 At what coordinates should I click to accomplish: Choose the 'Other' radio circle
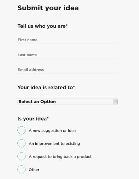pyautogui.click(x=22, y=169)
